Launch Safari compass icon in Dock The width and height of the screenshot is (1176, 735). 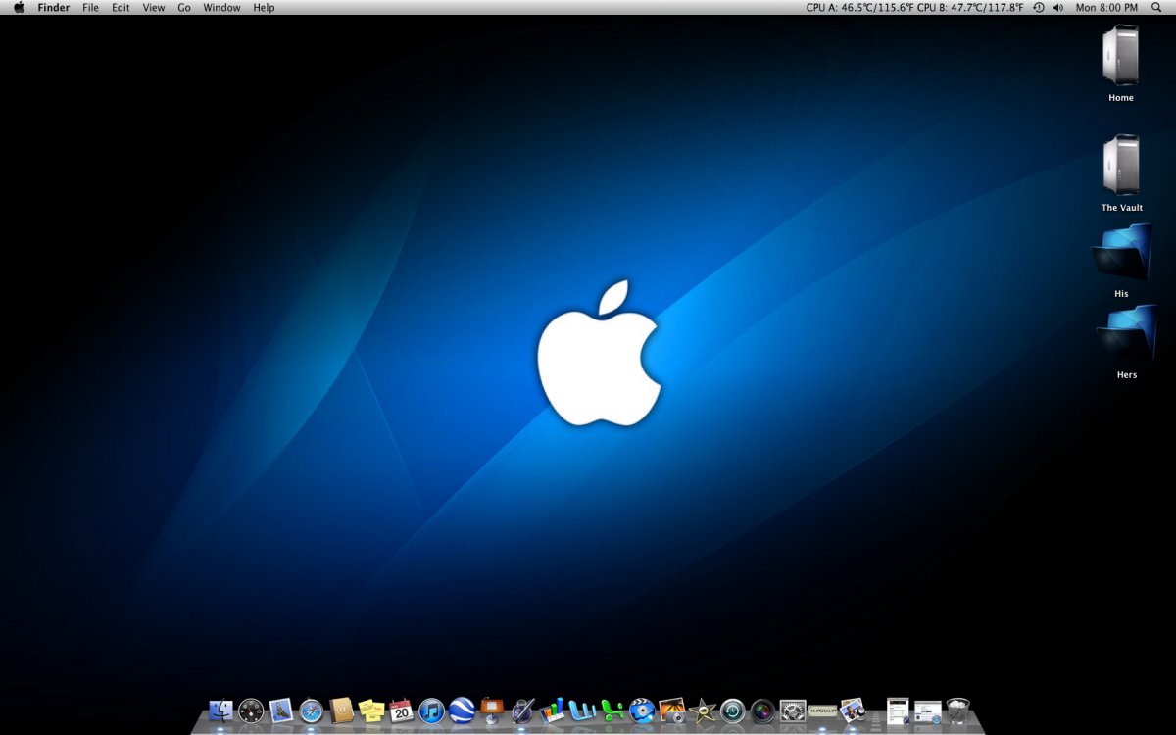point(312,710)
